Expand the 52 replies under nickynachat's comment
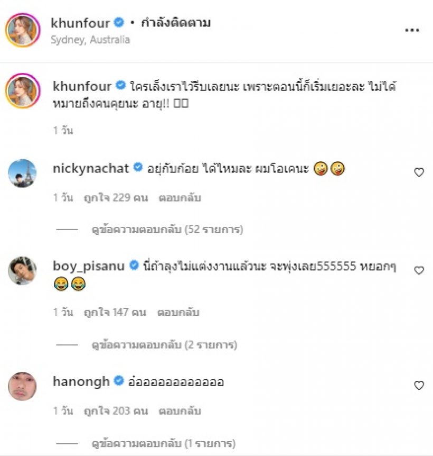The width and height of the screenshot is (433, 456). coord(167,230)
